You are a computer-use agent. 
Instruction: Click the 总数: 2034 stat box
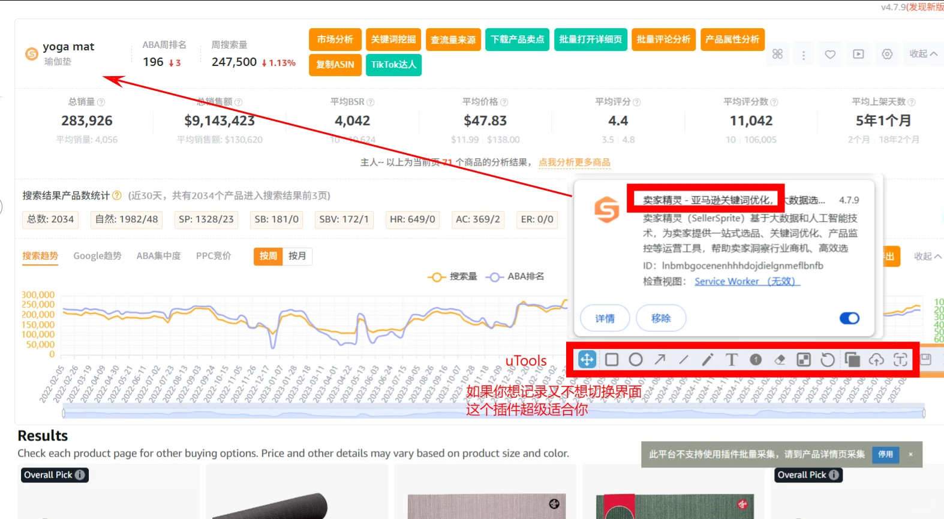pyautogui.click(x=50, y=219)
